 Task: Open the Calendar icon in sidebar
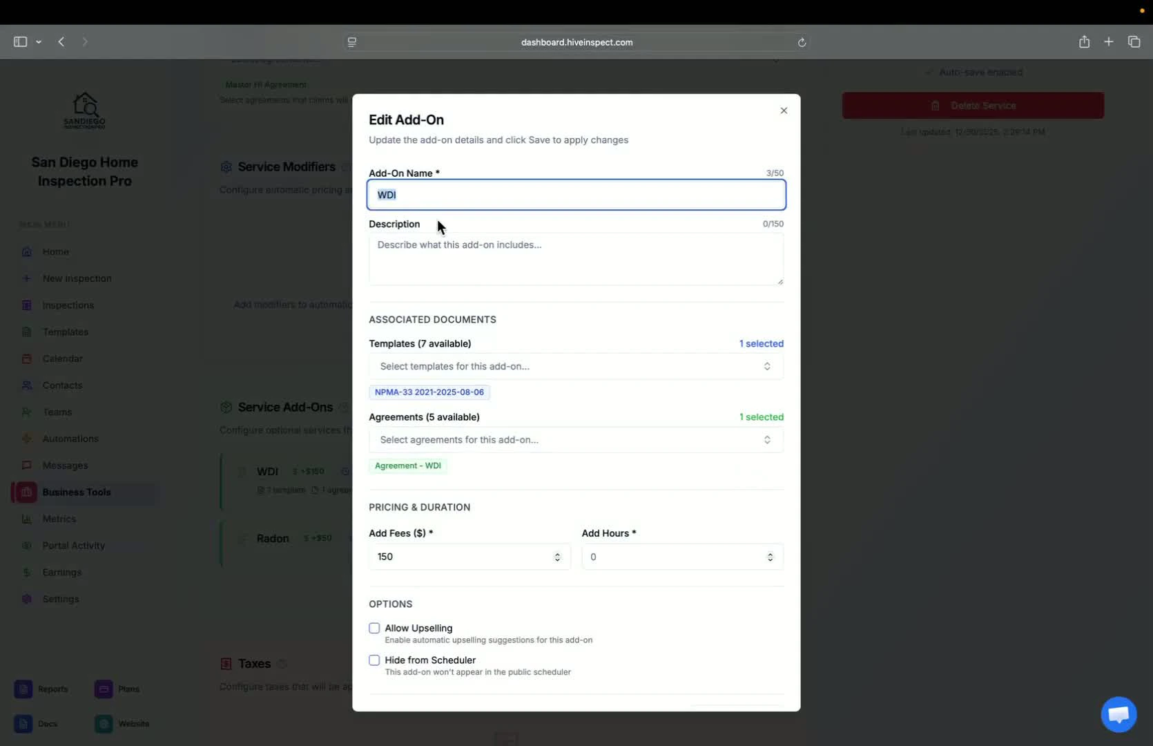click(26, 358)
